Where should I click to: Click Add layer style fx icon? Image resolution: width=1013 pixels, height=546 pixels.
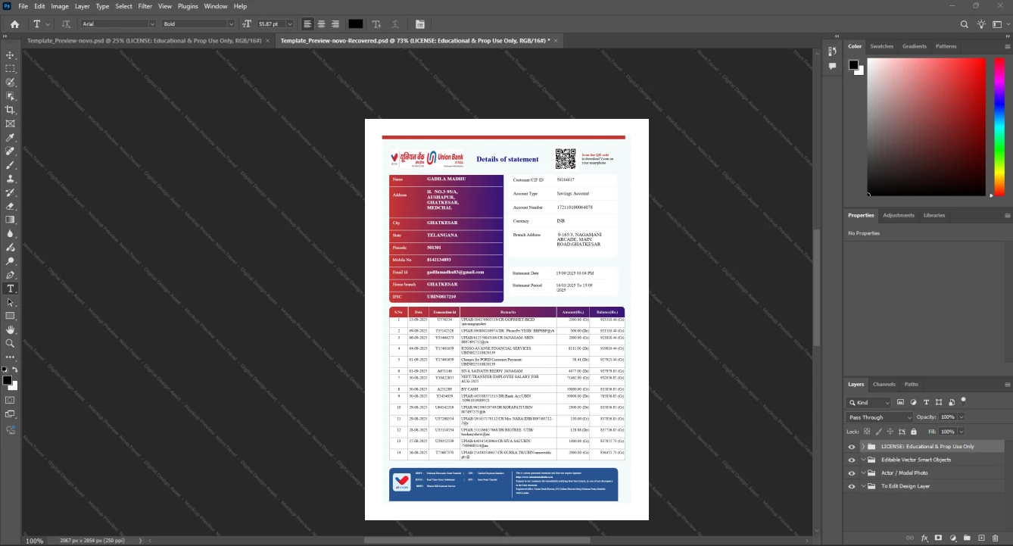(x=924, y=538)
